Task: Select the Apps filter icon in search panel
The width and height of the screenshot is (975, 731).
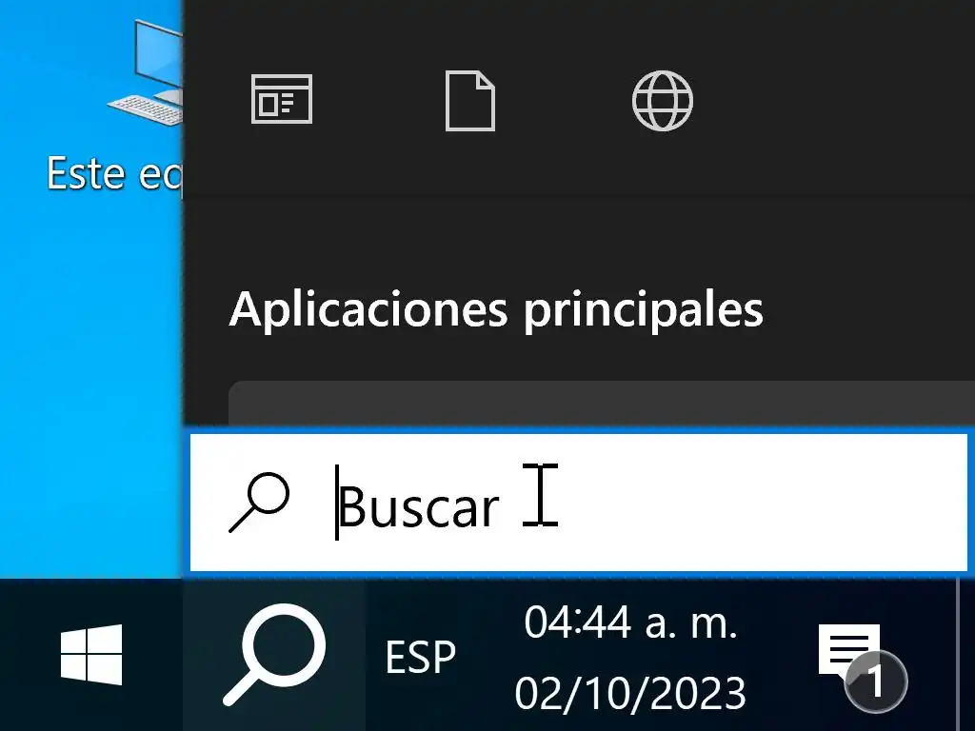Action: click(282, 99)
